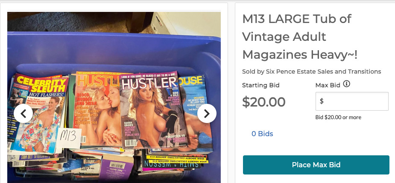This screenshot has height=183, width=395.
Task: Focus the Max Bid amount field
Action: (352, 101)
